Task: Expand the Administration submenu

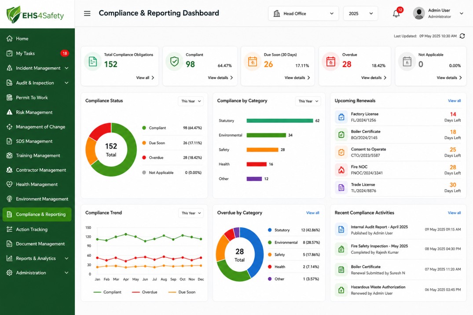Action: click(67, 273)
